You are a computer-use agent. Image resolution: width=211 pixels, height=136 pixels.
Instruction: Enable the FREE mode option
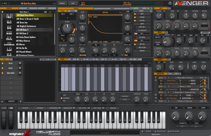coord(62,95)
